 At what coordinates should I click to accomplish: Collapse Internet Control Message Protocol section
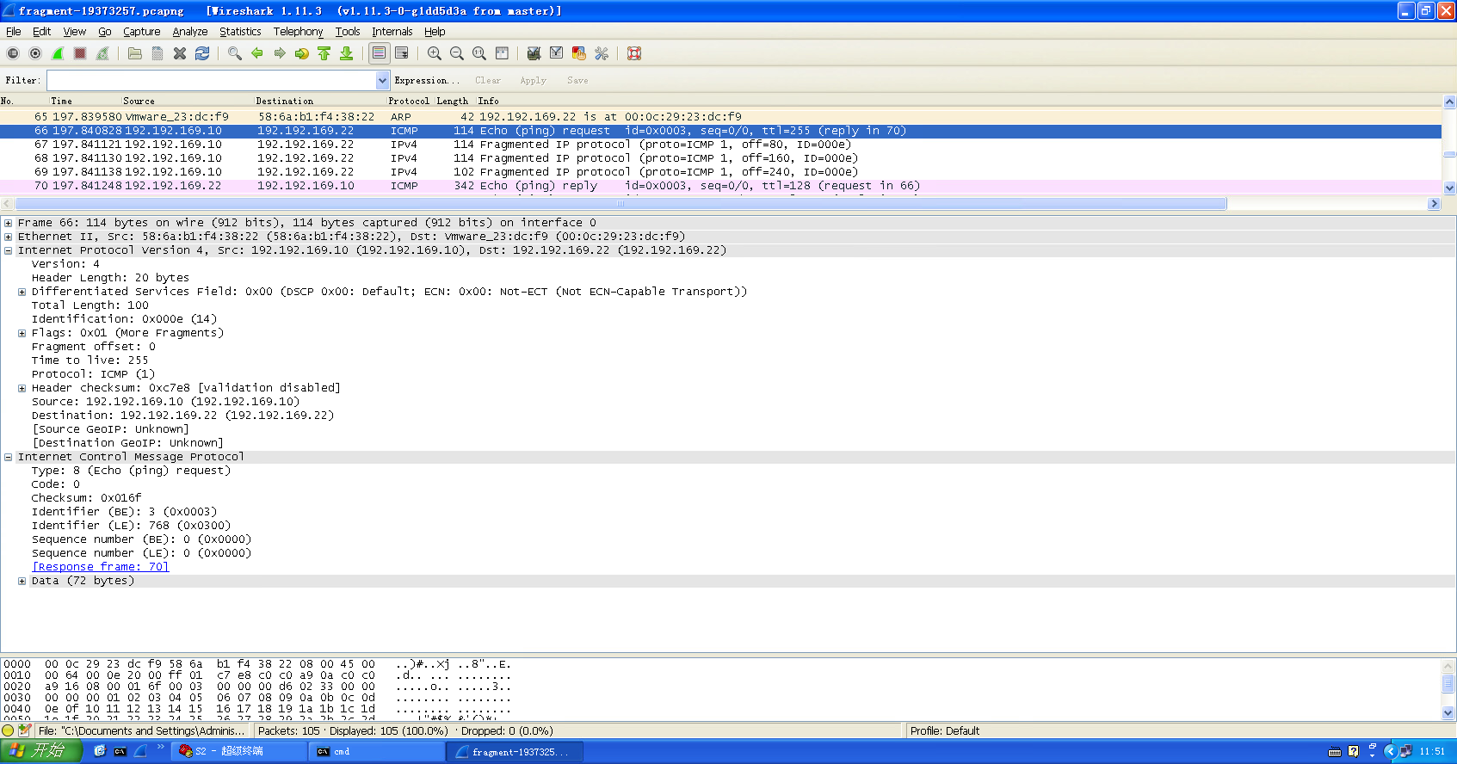point(9,457)
